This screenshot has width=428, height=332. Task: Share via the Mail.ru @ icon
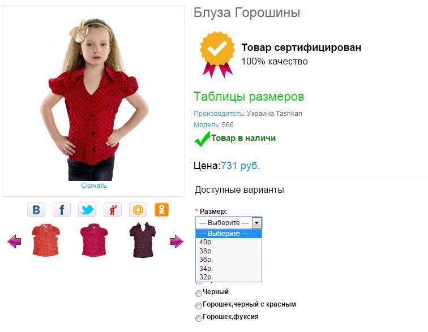[138, 210]
